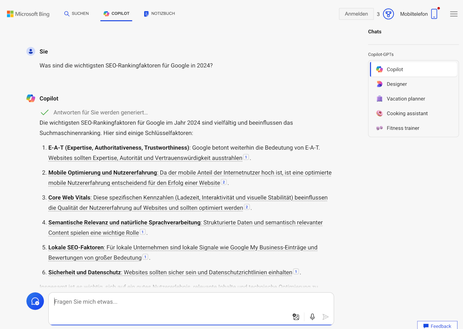Image resolution: width=463 pixels, height=329 pixels.
Task: Select Copilot in Copilot-GPTs list
Action: pos(414,69)
